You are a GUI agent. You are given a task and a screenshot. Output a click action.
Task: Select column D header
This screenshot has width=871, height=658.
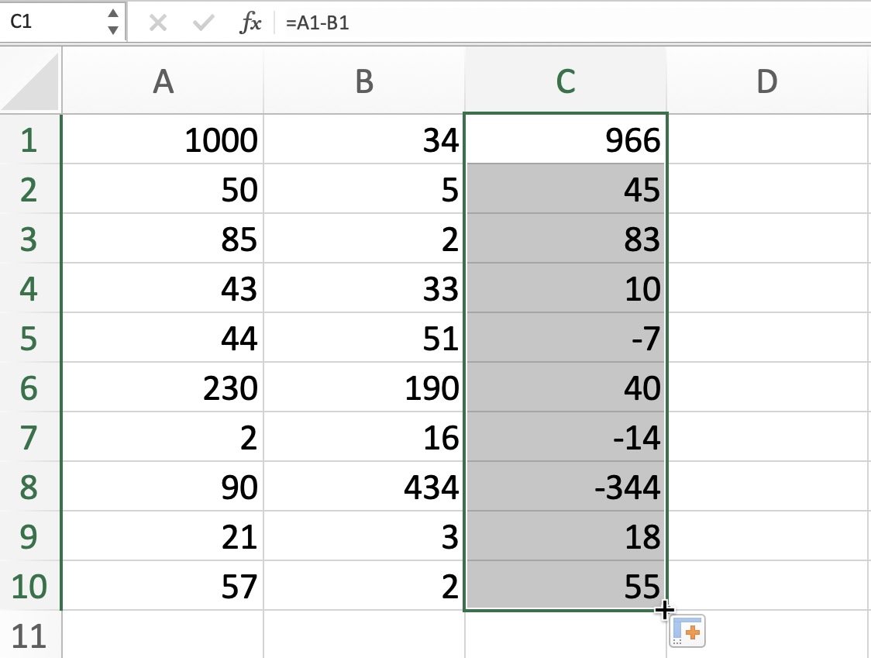(768, 81)
